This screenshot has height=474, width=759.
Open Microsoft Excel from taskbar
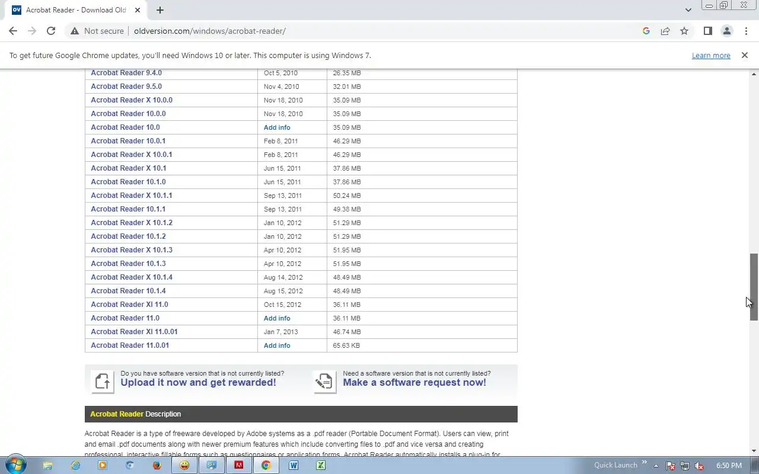[x=321, y=466]
